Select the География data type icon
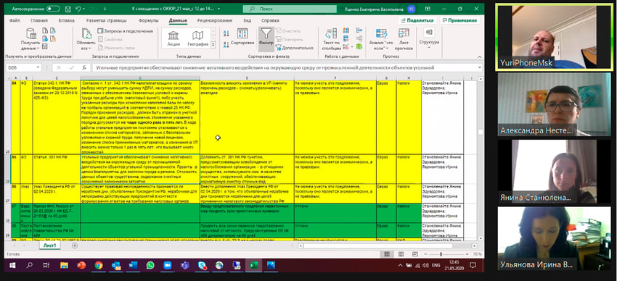Viewport: 617px width, 281px height. (198, 39)
